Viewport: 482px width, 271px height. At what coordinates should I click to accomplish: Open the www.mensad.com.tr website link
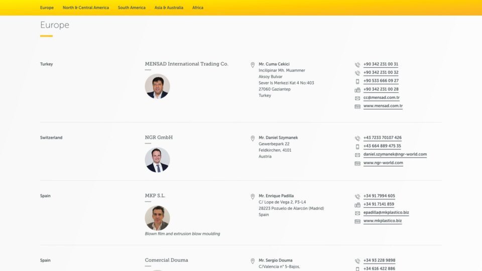(383, 106)
